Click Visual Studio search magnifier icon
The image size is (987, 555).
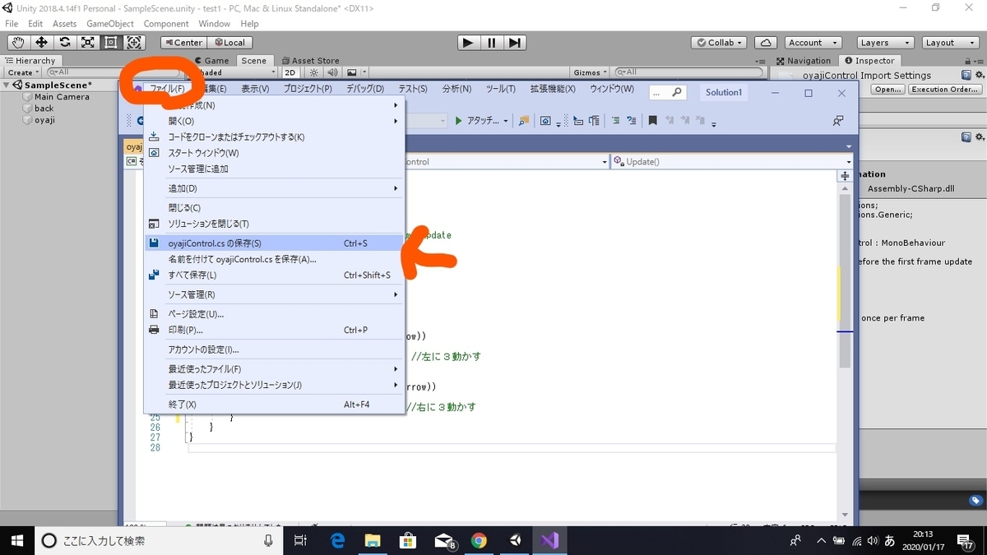(x=677, y=92)
